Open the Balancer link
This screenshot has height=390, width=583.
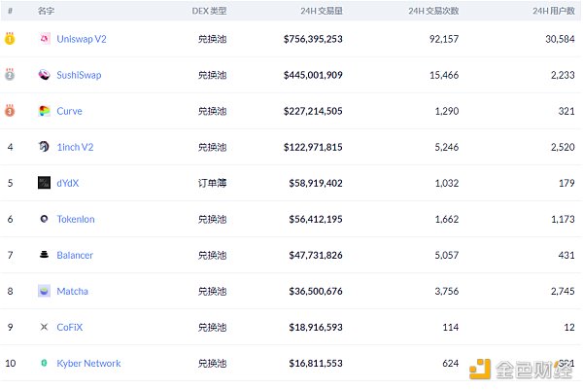(75, 255)
